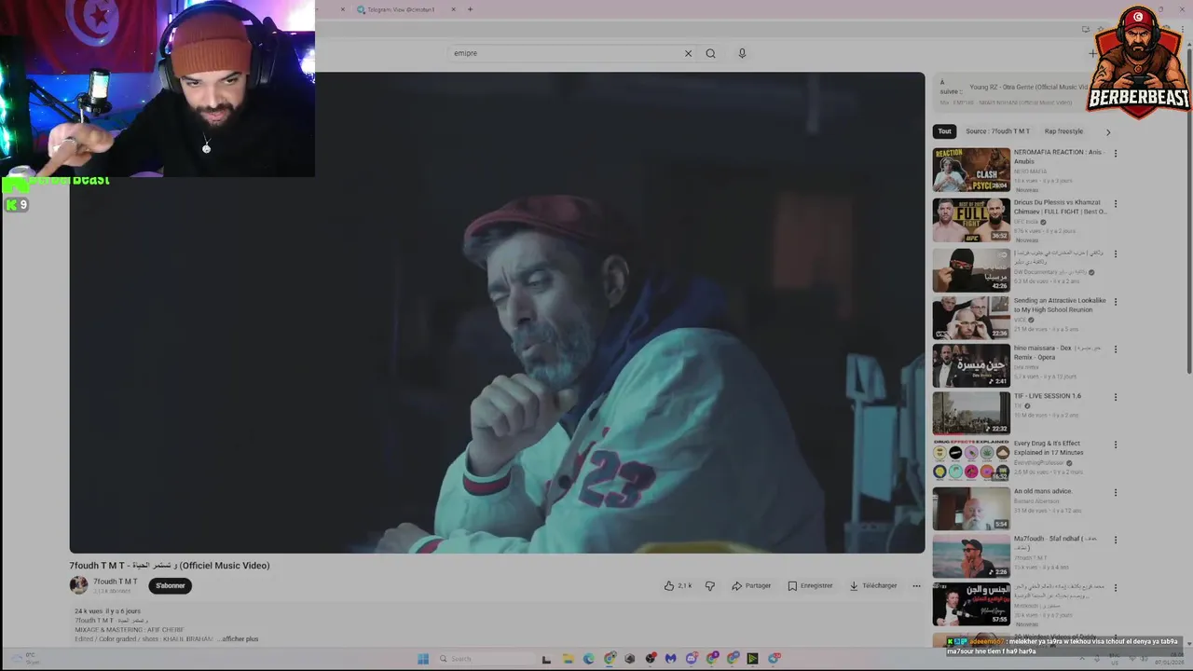This screenshot has height=671, width=1193.
Task: Open Microsoft Edge from the taskbar
Action: point(588,658)
